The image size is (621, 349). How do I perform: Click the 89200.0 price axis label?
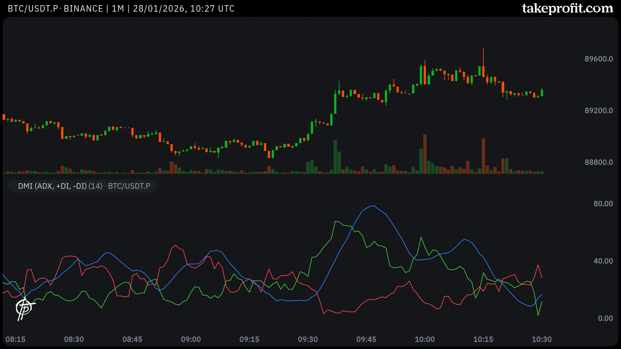(x=598, y=111)
